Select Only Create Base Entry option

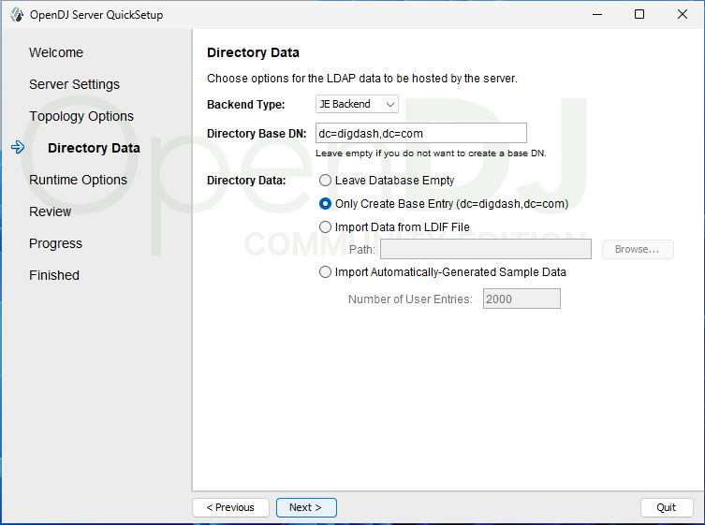[326, 203]
